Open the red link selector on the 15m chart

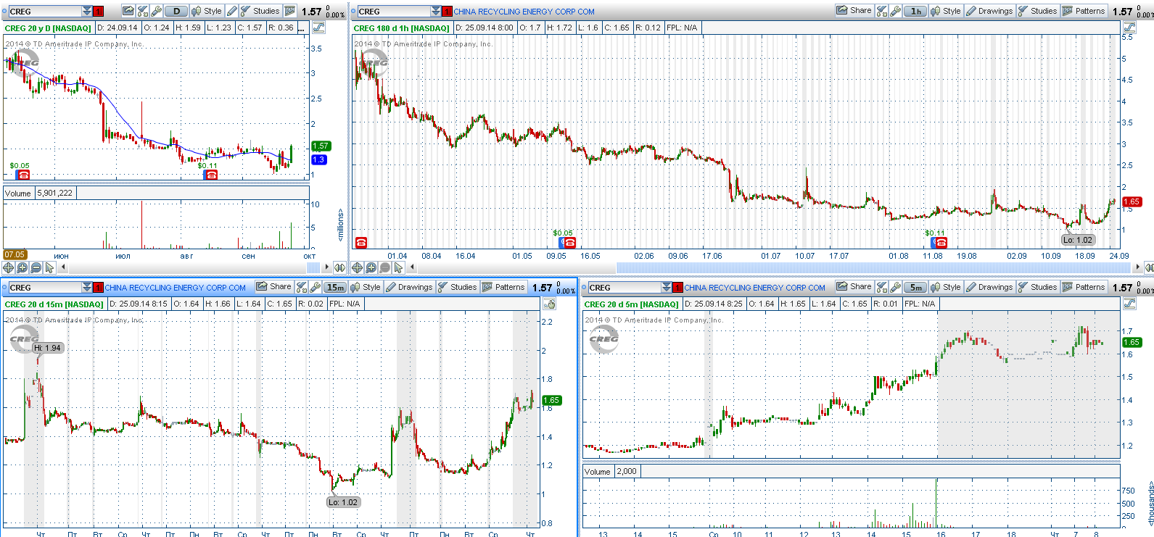tap(98, 287)
